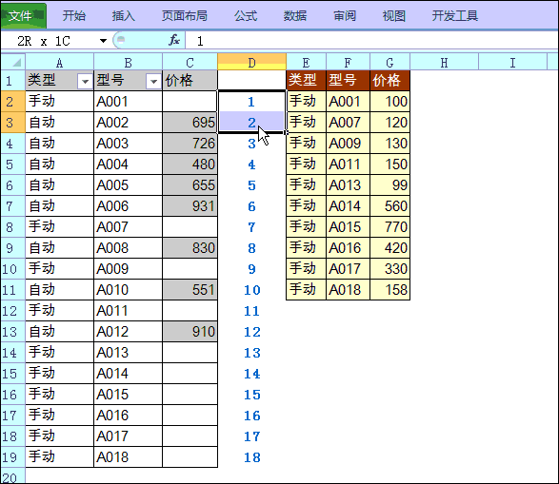The image size is (559, 484).
Task: Click the brown 价格 header in column G
Action: [x=390, y=80]
